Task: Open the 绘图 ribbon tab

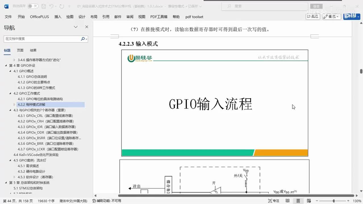Action: (x=70, y=17)
